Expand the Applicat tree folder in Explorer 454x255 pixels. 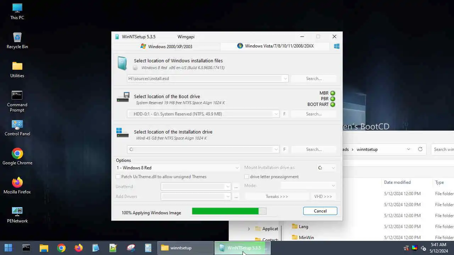pyautogui.click(x=249, y=229)
